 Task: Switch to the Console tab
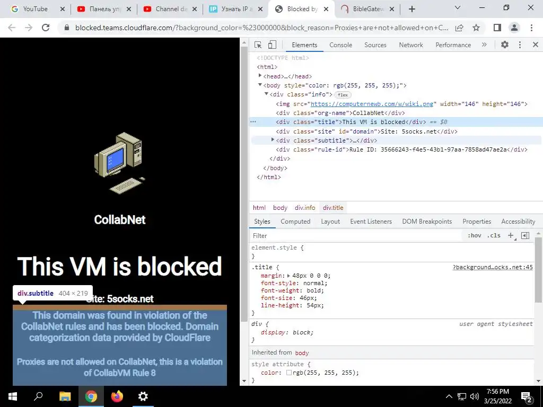tap(341, 45)
